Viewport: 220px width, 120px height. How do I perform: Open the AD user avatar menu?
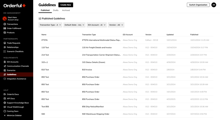tap(214, 5)
